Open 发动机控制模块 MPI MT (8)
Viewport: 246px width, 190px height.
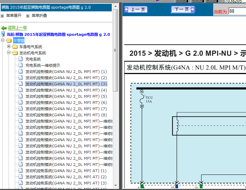coord(66,115)
